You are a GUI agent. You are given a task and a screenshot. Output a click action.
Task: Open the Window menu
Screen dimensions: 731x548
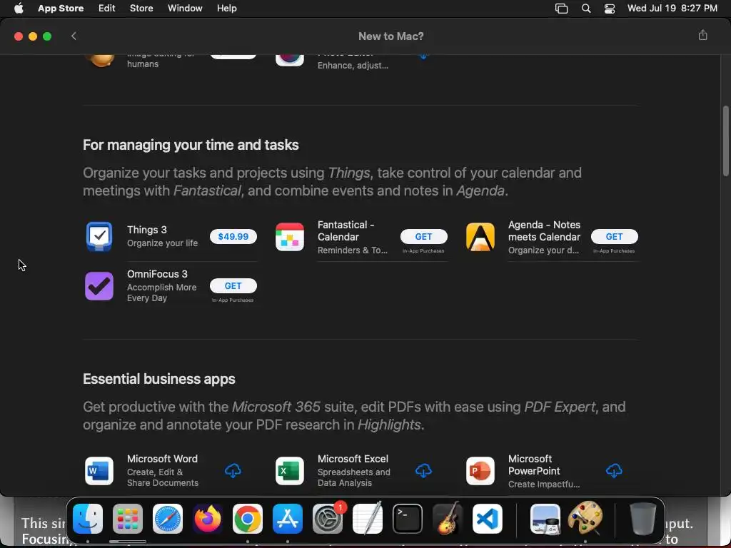pyautogui.click(x=185, y=9)
